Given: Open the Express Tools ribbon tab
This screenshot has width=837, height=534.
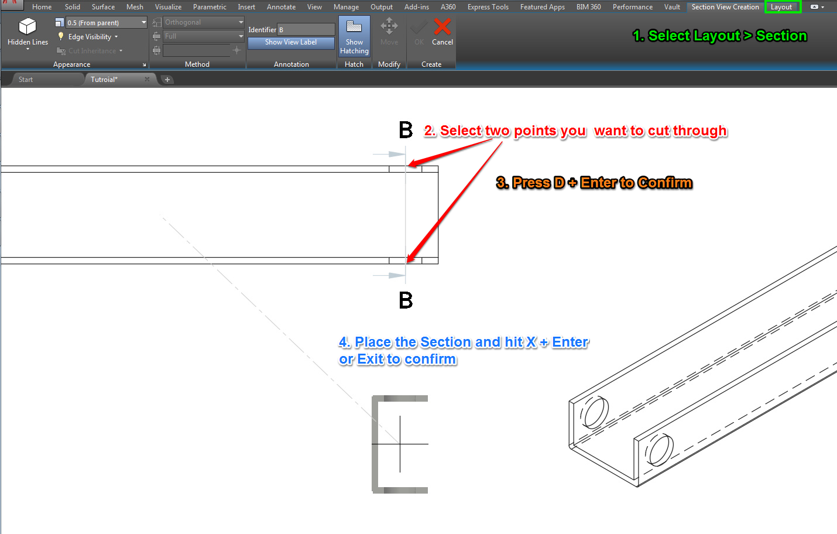Looking at the screenshot, I should (488, 7).
